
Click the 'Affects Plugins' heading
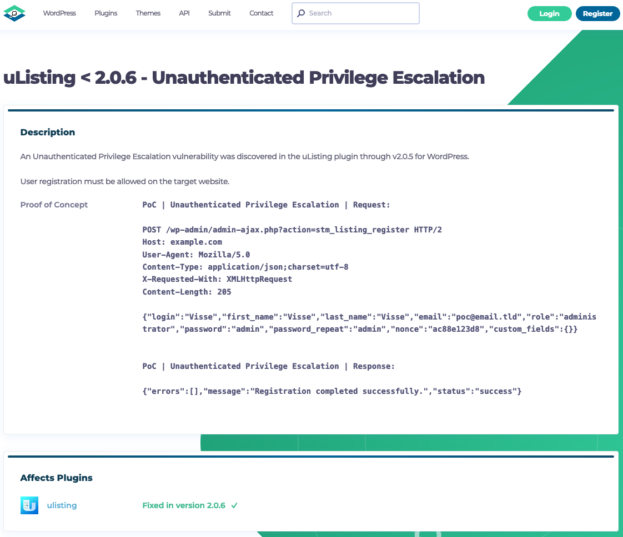click(x=57, y=478)
